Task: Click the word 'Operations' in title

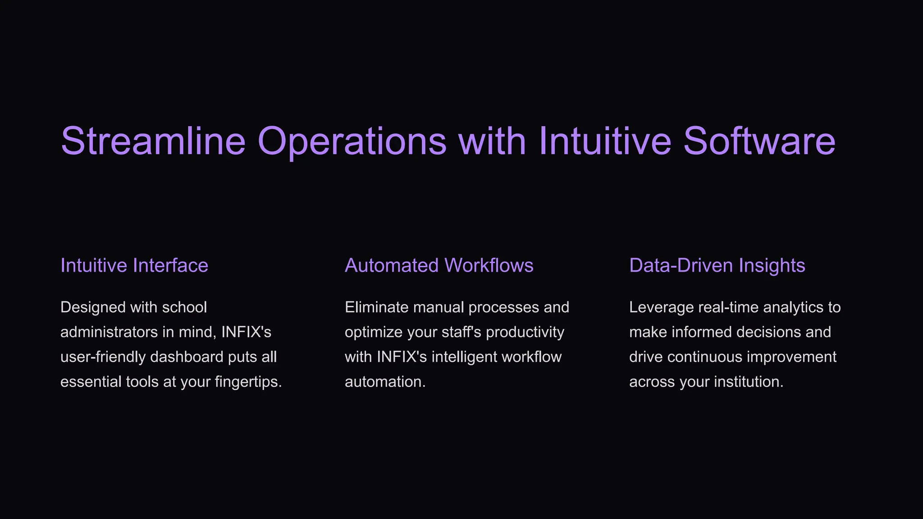Action: pyautogui.click(x=352, y=142)
